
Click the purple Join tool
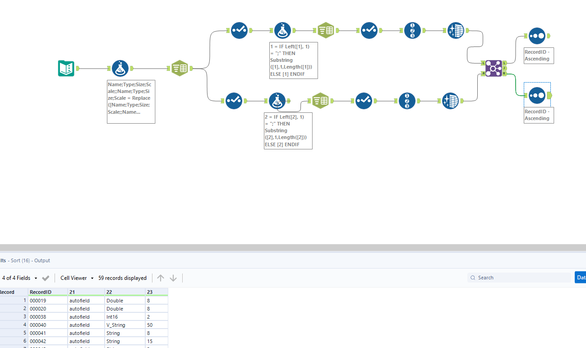(494, 68)
